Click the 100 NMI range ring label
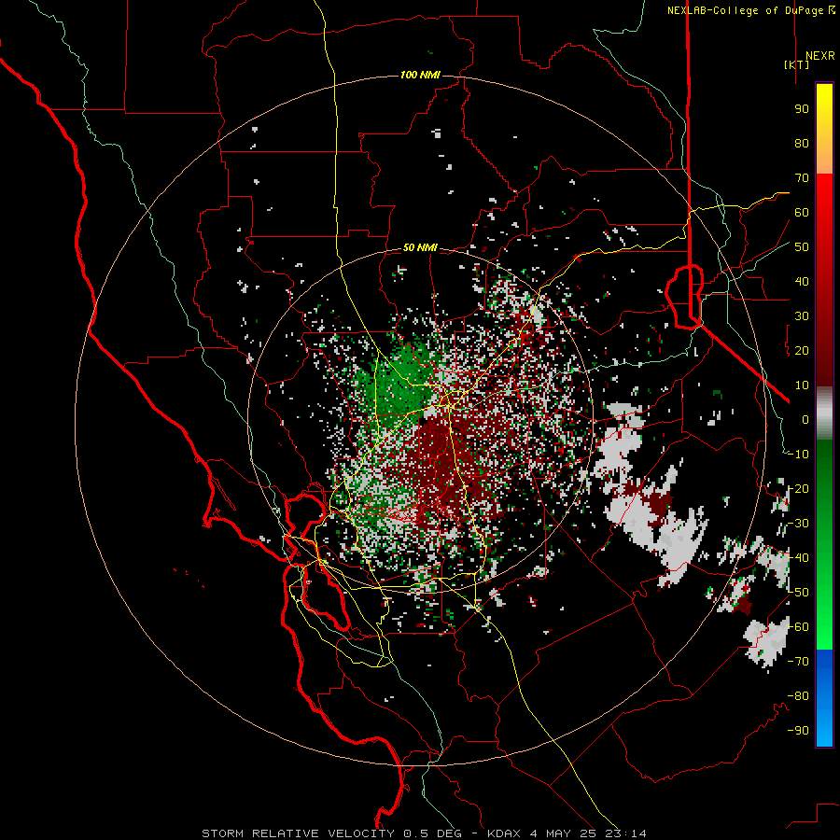Image resolution: width=840 pixels, height=840 pixels. (x=420, y=75)
